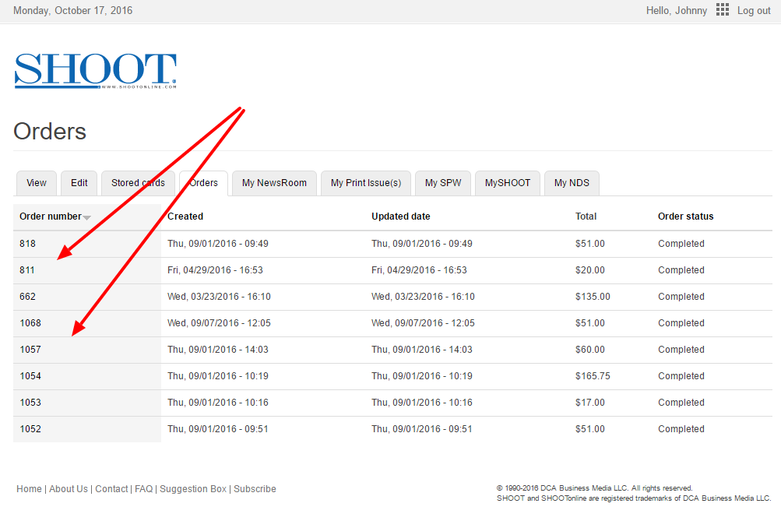Switch to My Print Issue(s) tab
This screenshot has width=781, height=514.
point(366,183)
